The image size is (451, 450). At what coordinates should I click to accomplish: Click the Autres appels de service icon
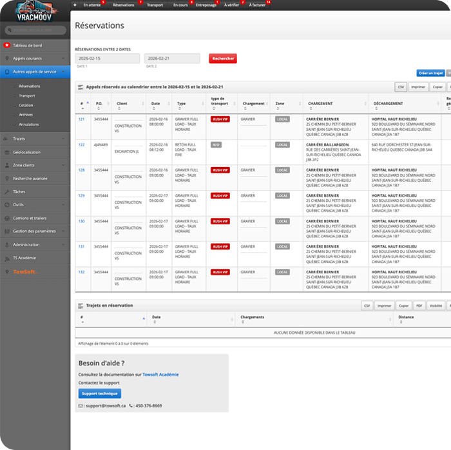tap(7, 72)
